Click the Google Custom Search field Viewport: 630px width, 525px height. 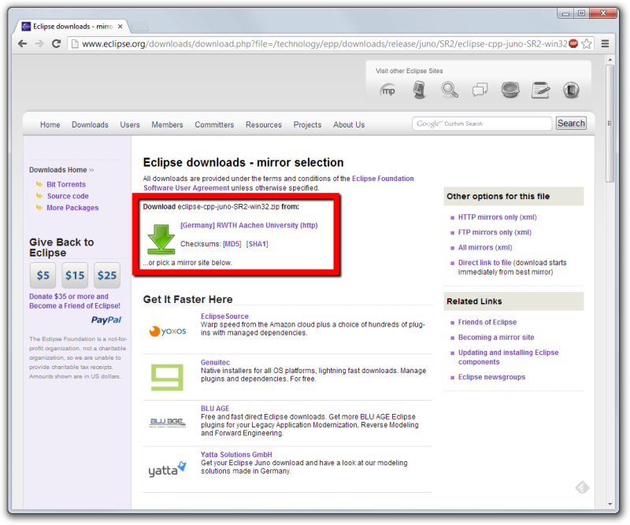(x=482, y=124)
